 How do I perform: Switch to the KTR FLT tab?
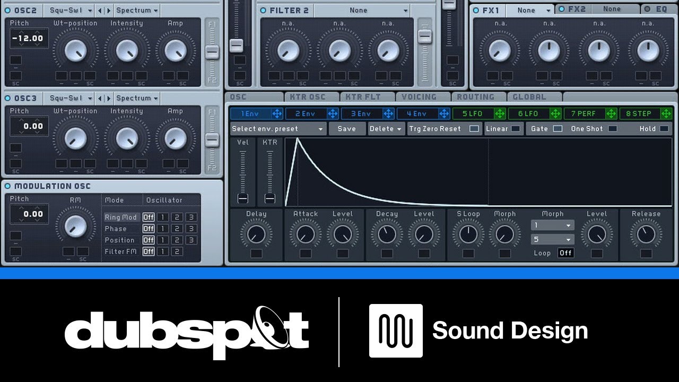[367, 97]
